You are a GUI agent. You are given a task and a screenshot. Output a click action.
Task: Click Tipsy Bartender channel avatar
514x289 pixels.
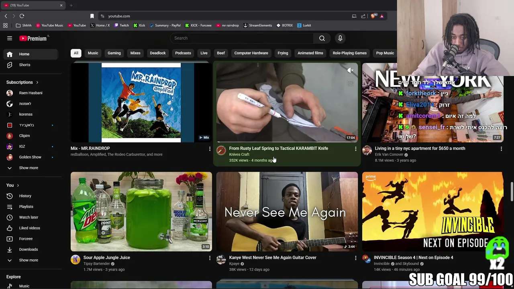tap(75, 260)
